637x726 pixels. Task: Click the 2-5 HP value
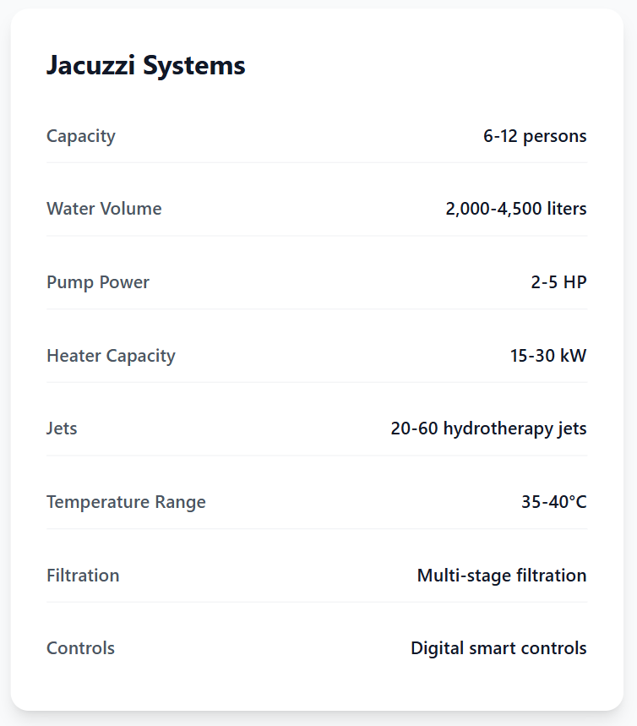coord(558,282)
